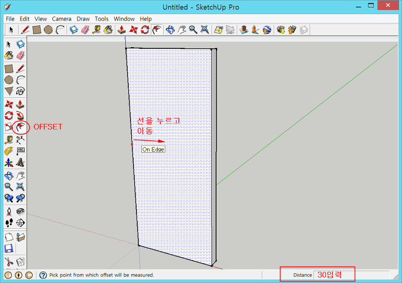This screenshot has height=283, width=402.
Task: Click the credits person icon in status bar
Action: [18, 275]
